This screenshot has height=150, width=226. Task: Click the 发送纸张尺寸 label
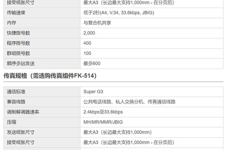coord(20,132)
